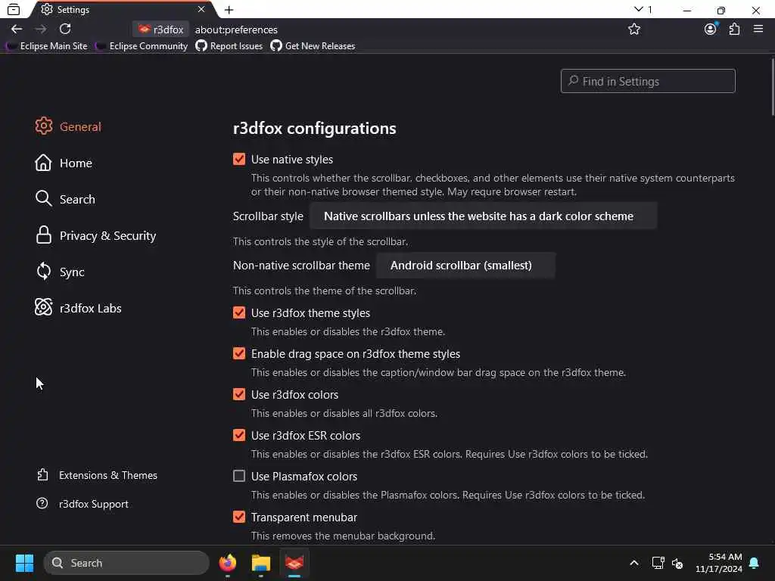Open Report Issues bookmark
Viewport: 775px width, 581px height.
pyautogui.click(x=229, y=46)
